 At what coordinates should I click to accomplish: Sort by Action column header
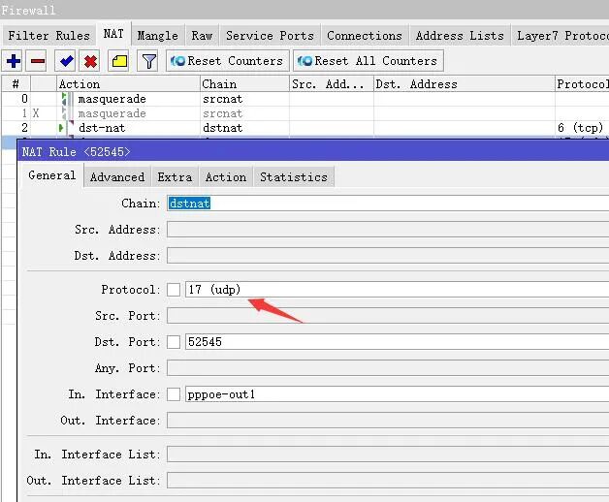(x=128, y=84)
